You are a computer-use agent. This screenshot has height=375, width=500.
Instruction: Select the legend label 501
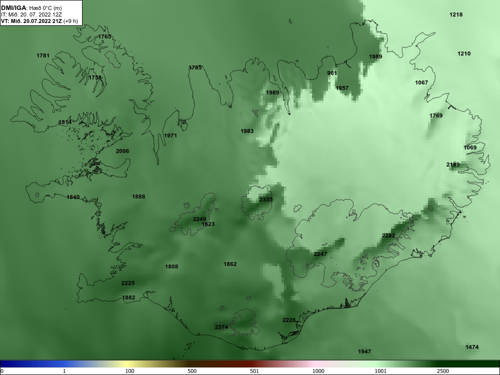[x=254, y=371]
